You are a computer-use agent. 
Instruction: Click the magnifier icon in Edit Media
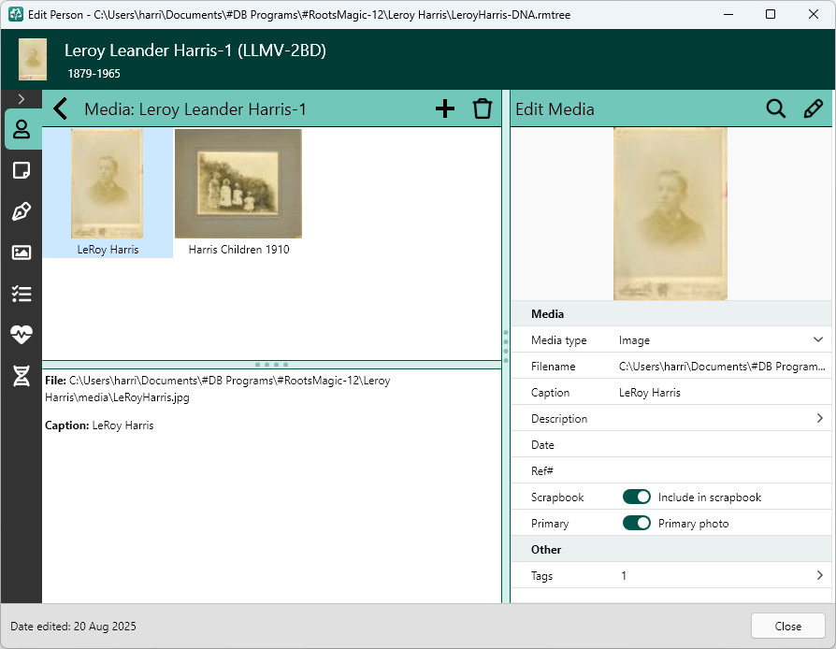coord(776,108)
